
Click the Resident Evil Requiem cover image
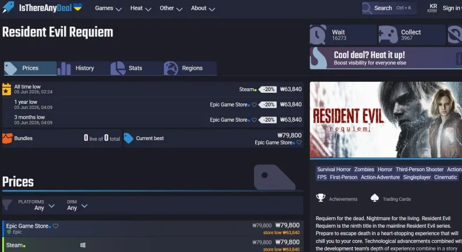point(386,120)
